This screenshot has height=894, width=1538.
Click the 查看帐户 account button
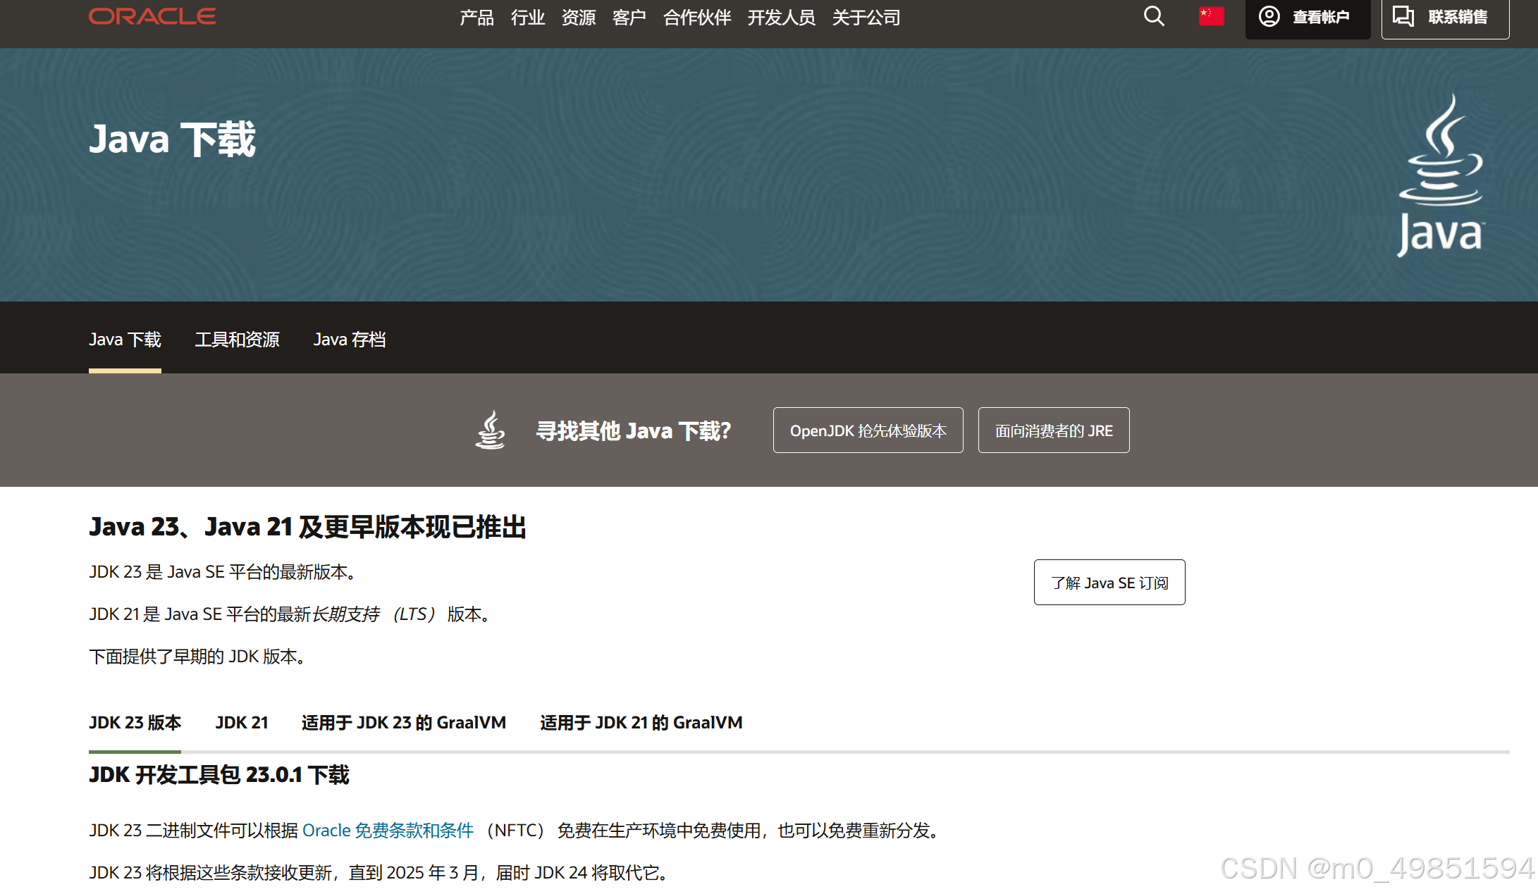pos(1308,18)
